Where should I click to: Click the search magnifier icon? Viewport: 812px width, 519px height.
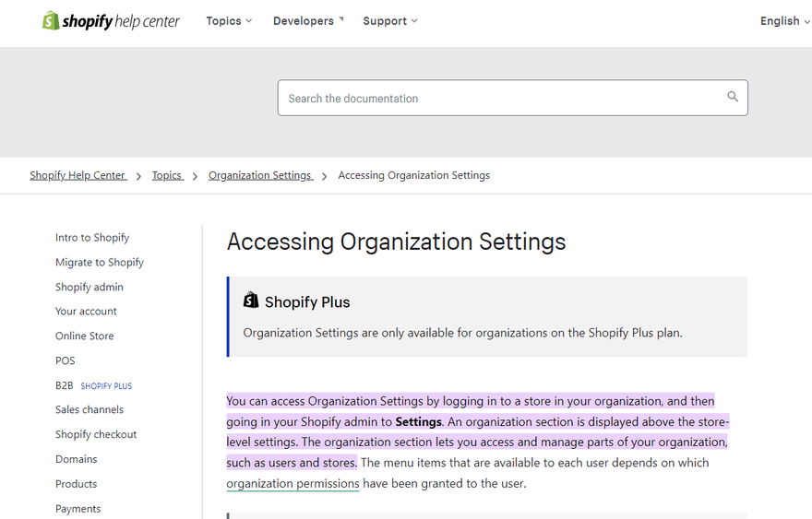click(x=733, y=96)
